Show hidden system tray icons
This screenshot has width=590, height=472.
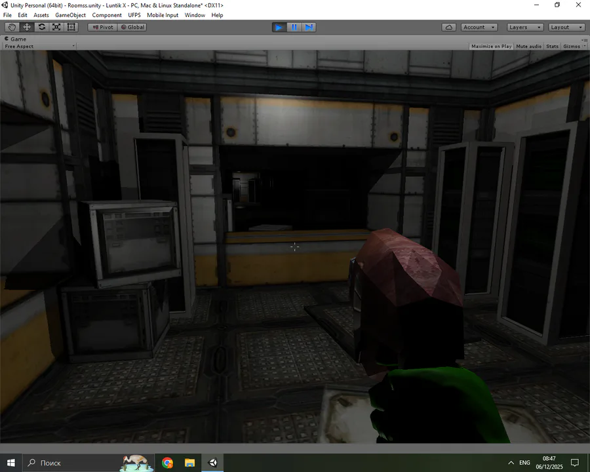click(511, 463)
